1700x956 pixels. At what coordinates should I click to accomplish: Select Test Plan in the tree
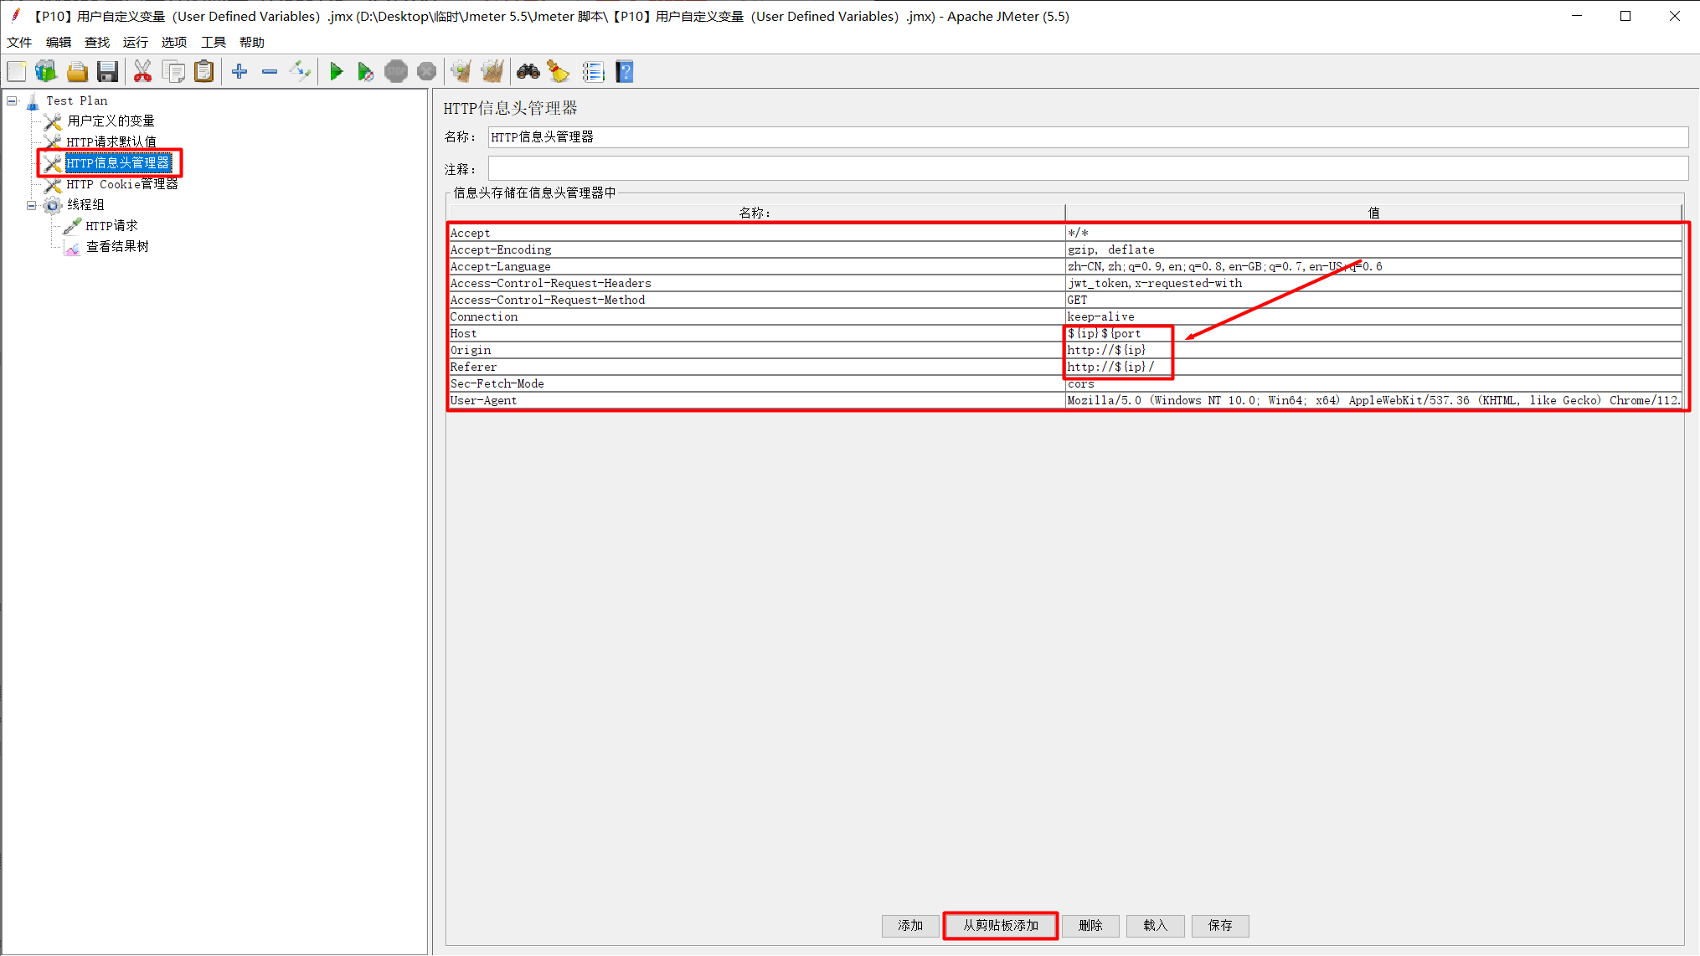(x=77, y=100)
